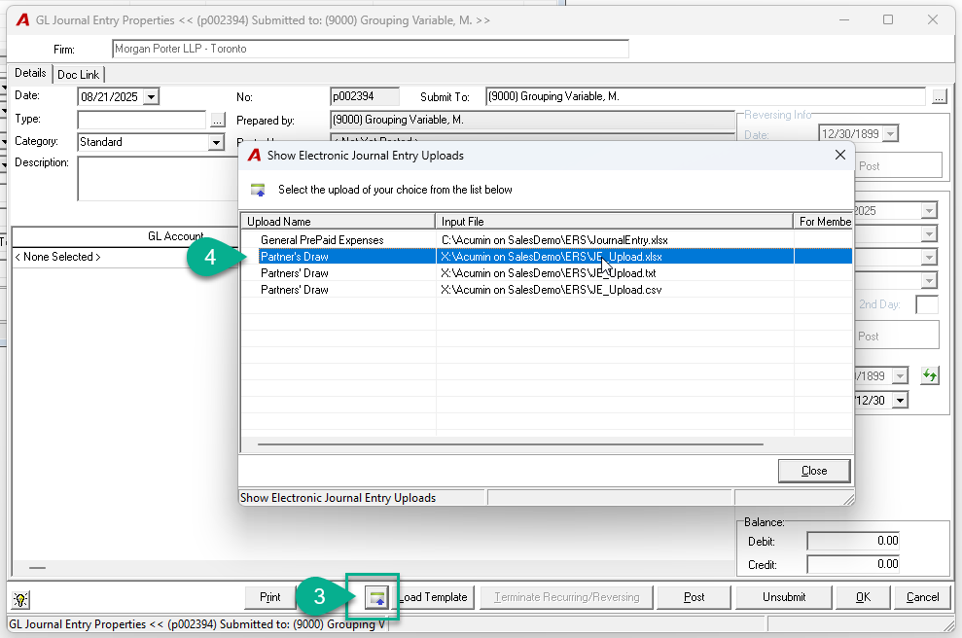Select the JE_Upload.txt input file row
The height and width of the screenshot is (638, 962).
click(x=549, y=273)
